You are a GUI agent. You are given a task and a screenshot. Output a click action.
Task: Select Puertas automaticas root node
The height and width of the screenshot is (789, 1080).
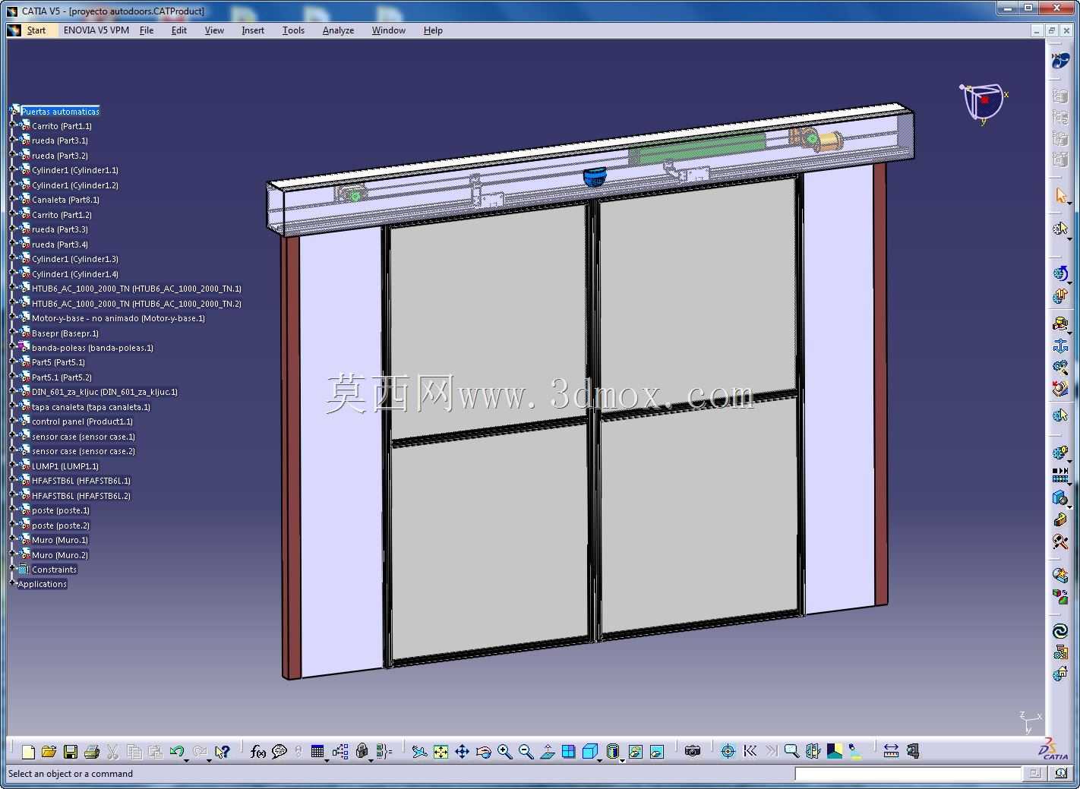pyautogui.click(x=60, y=112)
